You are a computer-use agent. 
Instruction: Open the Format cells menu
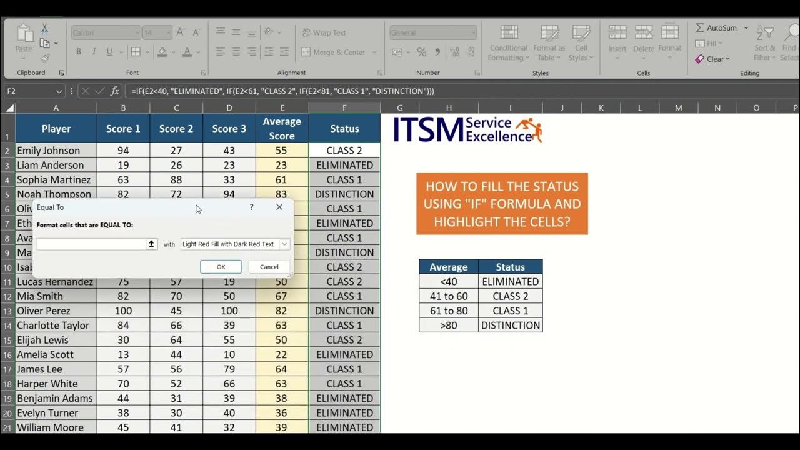(669, 42)
